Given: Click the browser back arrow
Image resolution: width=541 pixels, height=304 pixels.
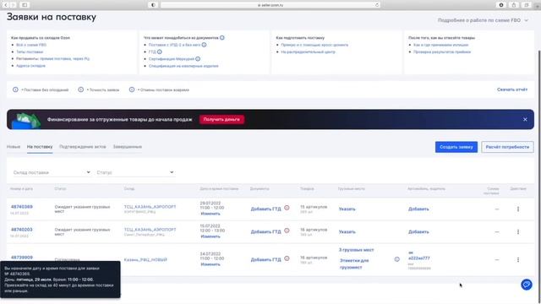Looking at the screenshot, I should pos(6,5).
